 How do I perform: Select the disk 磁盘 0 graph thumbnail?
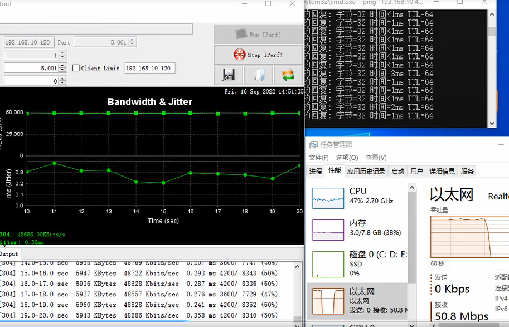tap(328, 264)
